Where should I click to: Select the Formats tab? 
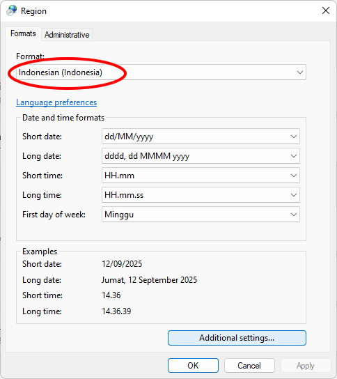[x=23, y=33]
